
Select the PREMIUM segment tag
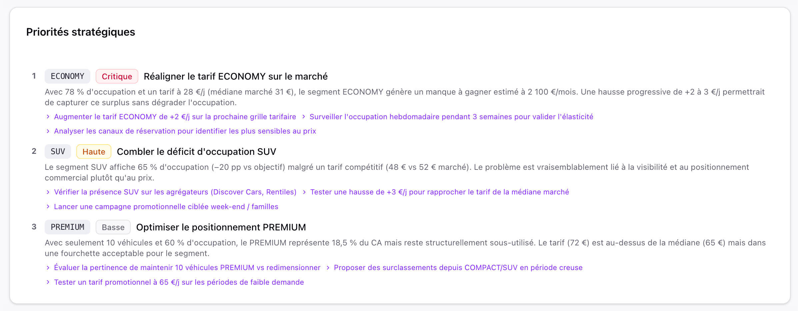coord(67,227)
